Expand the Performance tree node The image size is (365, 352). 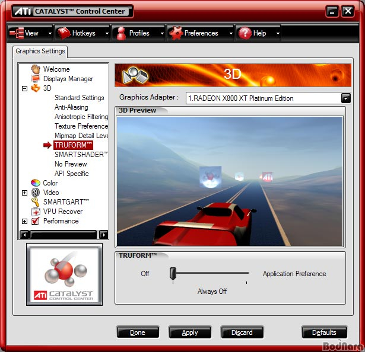[24, 221]
